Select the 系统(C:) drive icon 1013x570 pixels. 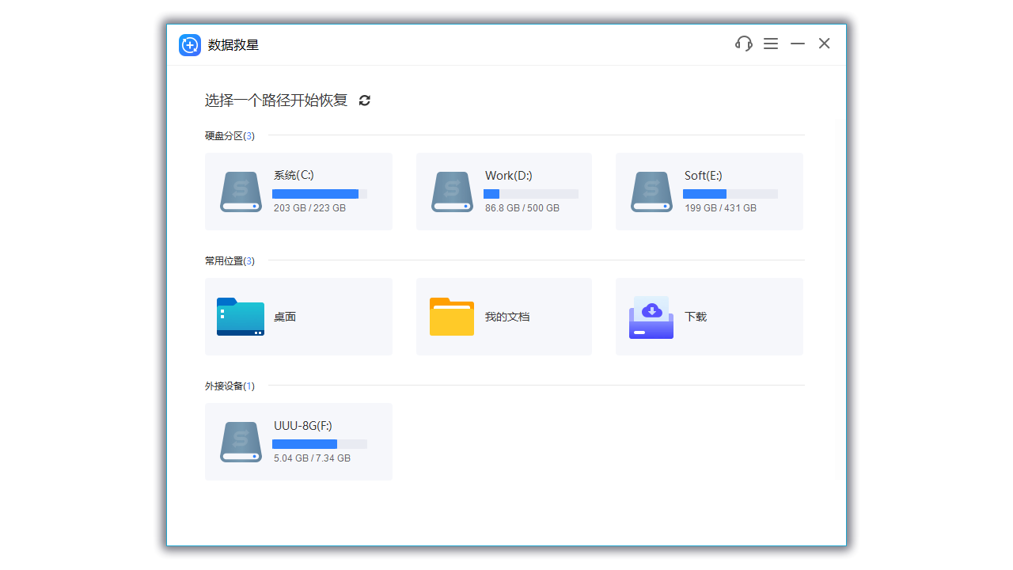click(x=241, y=192)
